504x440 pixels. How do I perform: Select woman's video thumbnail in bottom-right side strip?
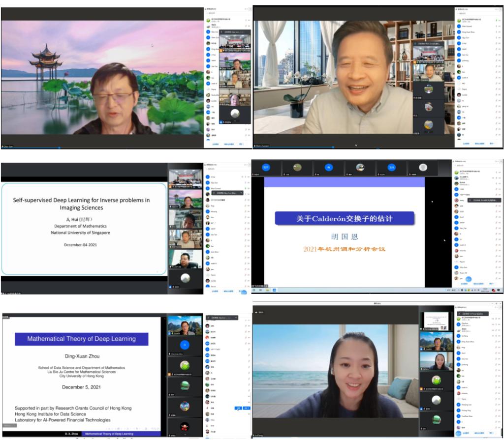click(x=436, y=361)
